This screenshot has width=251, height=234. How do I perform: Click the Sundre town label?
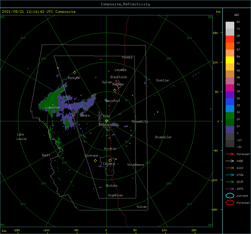[x=85, y=115]
